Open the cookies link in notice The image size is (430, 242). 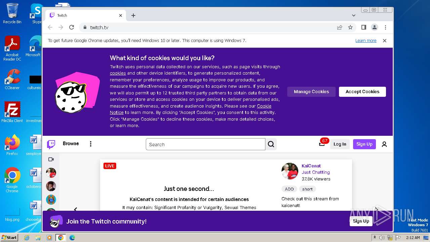pyautogui.click(x=118, y=73)
